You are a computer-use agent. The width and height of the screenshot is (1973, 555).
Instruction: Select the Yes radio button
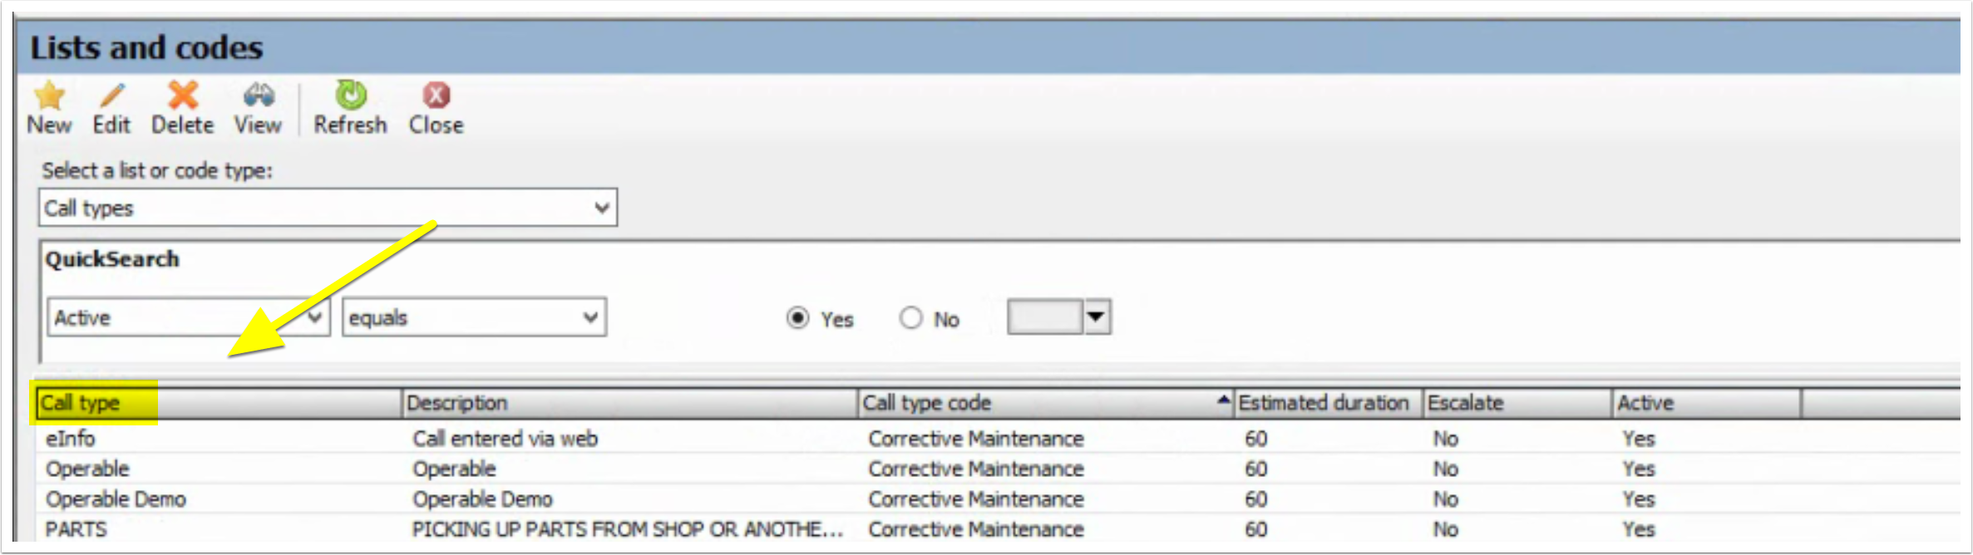point(798,318)
